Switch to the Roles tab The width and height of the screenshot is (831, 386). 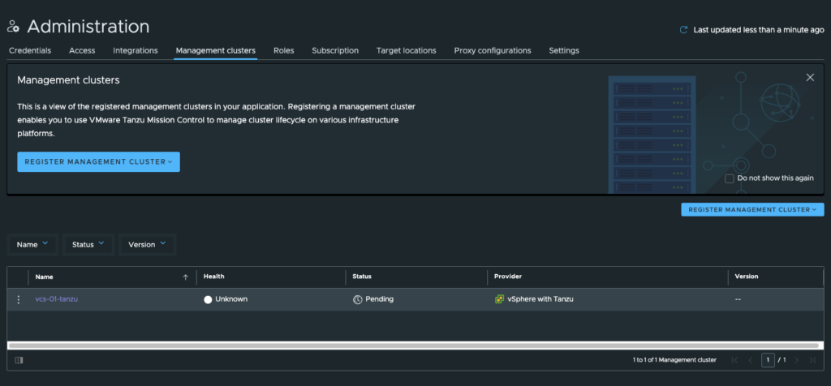click(x=283, y=51)
